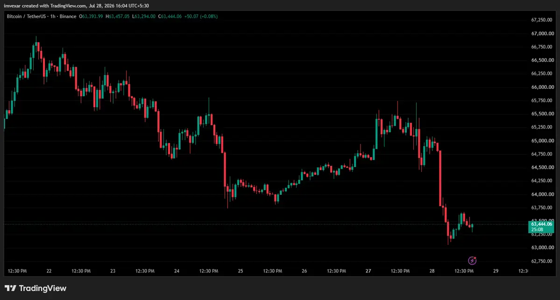Image resolution: width=560 pixels, height=300 pixels.
Task: Click the 63,750.00 price axis label
Action: [542, 207]
